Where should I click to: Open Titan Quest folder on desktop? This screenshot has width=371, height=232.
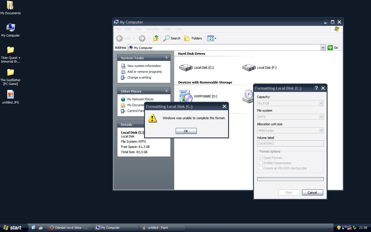click(10, 50)
